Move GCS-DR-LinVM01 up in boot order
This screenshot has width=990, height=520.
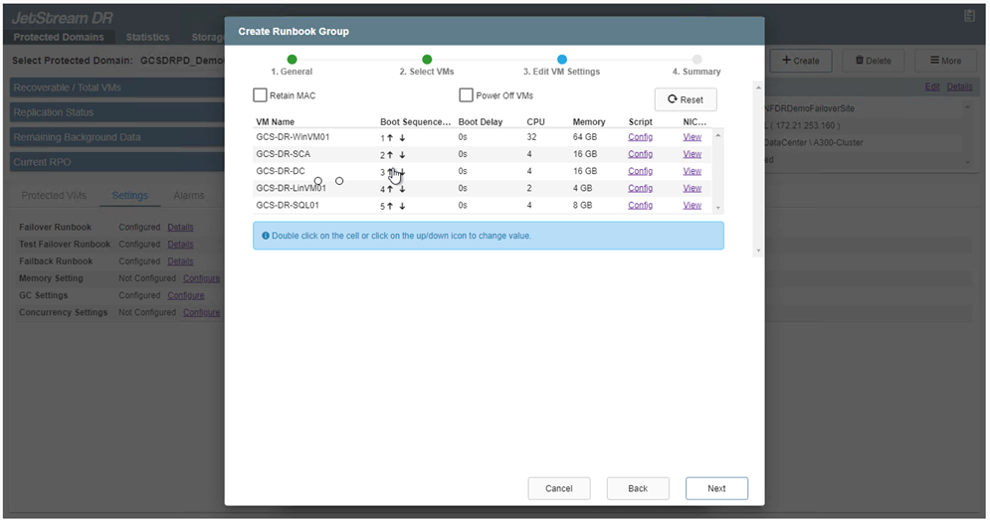390,189
